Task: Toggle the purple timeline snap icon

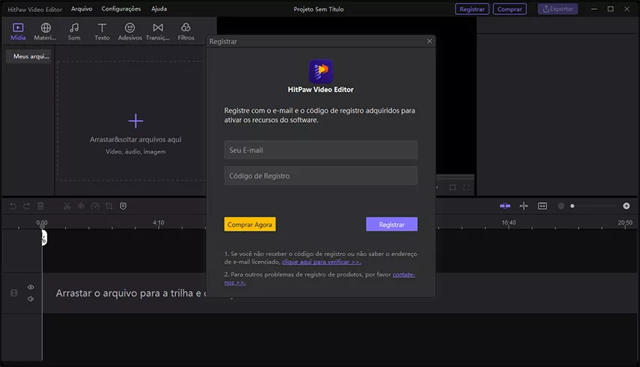Action: tap(505, 206)
